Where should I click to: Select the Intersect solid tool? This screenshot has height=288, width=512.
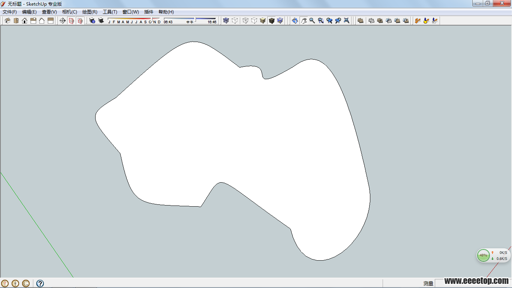tap(371, 21)
